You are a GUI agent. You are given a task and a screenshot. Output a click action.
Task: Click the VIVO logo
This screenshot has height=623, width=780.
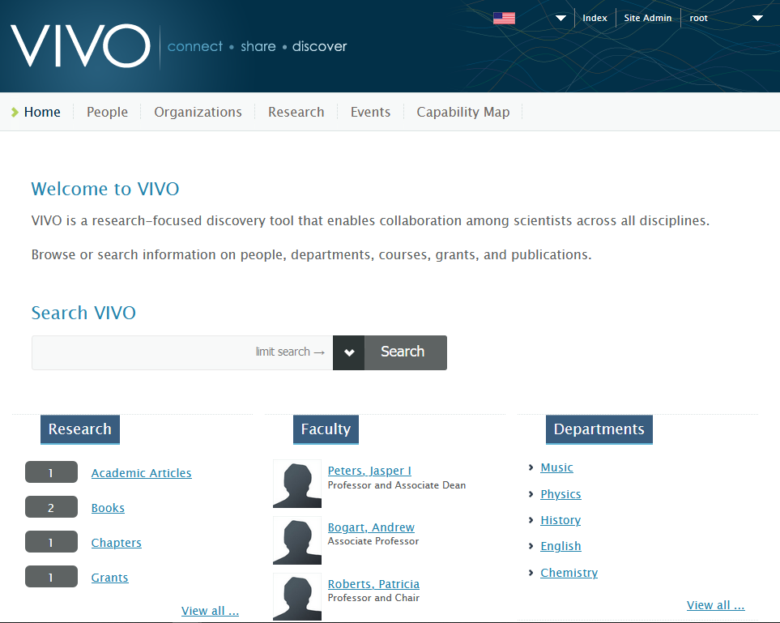pyautogui.click(x=80, y=45)
